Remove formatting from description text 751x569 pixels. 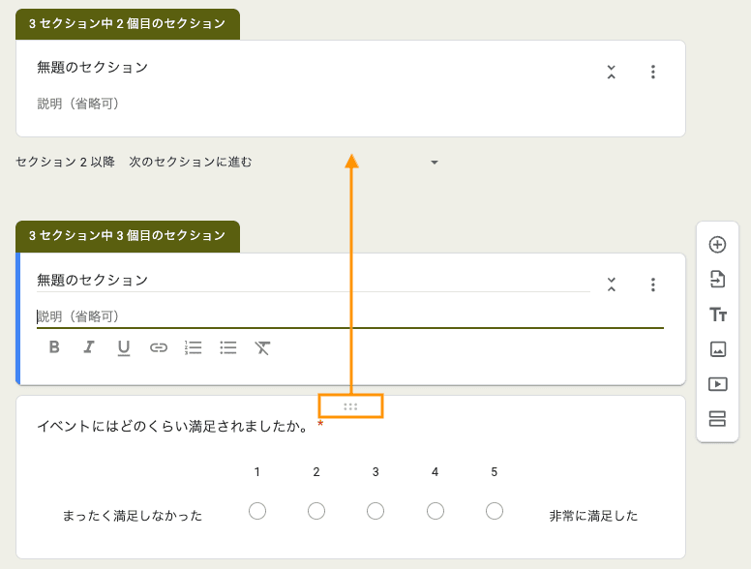pyautogui.click(x=263, y=347)
